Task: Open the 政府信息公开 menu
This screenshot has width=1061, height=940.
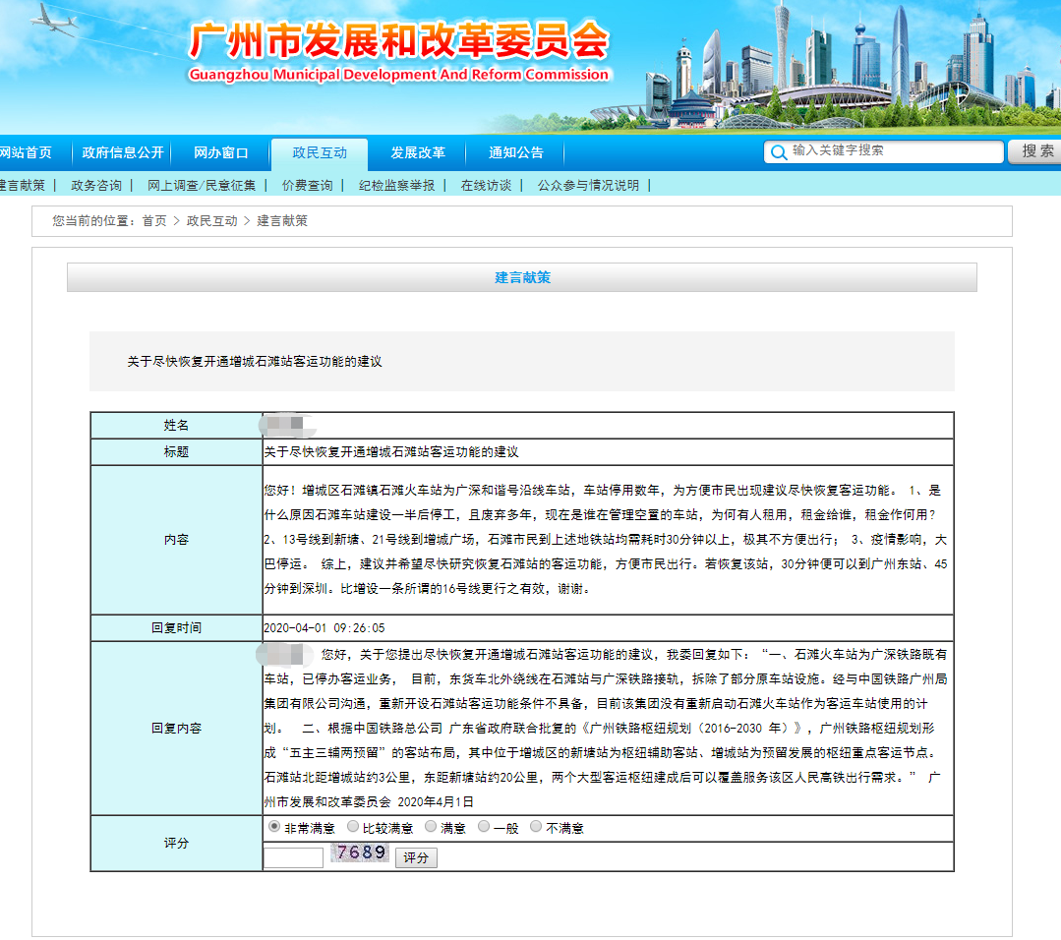Action: pos(123,153)
